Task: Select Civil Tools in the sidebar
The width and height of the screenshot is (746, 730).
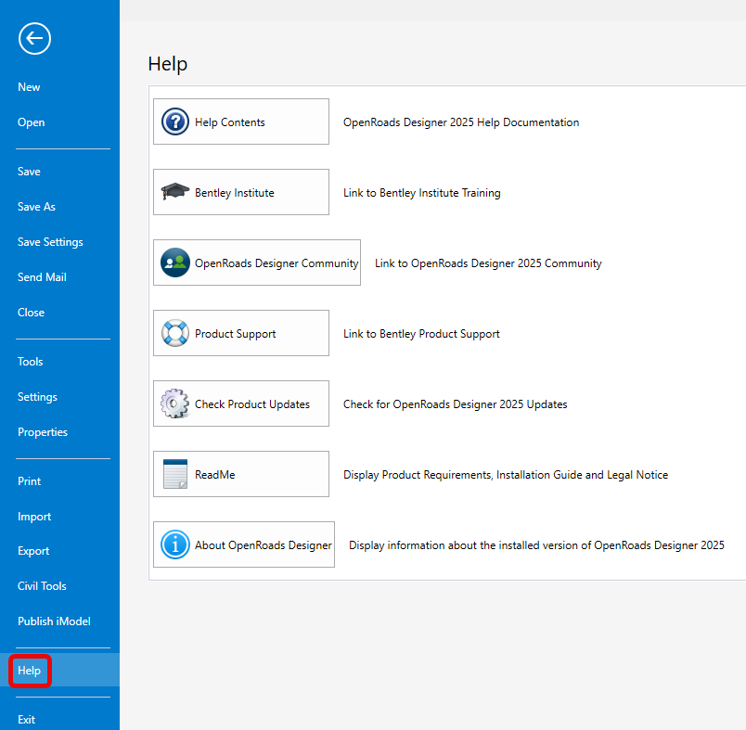Action: [42, 586]
